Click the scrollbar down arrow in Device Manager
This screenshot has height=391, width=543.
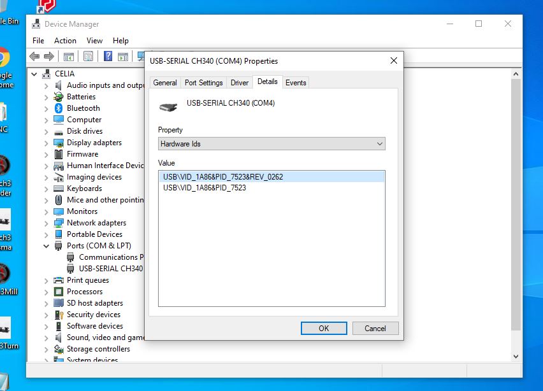[x=516, y=357]
